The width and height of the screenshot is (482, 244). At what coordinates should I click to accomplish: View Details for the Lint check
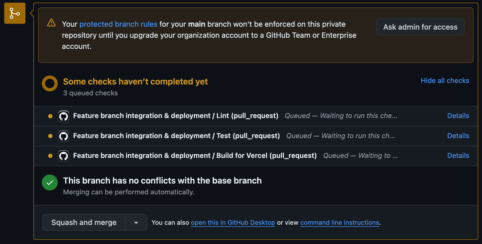click(458, 116)
